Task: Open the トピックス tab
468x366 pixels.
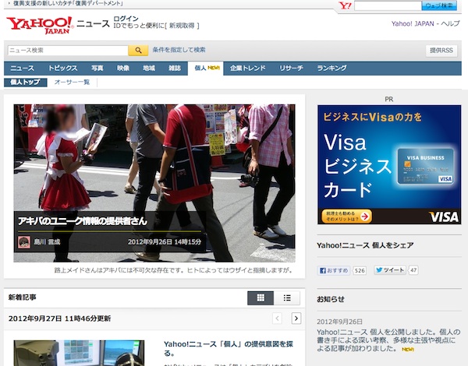Action: (x=63, y=69)
